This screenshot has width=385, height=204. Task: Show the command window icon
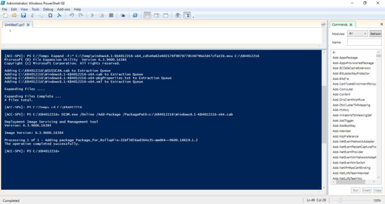178,15
